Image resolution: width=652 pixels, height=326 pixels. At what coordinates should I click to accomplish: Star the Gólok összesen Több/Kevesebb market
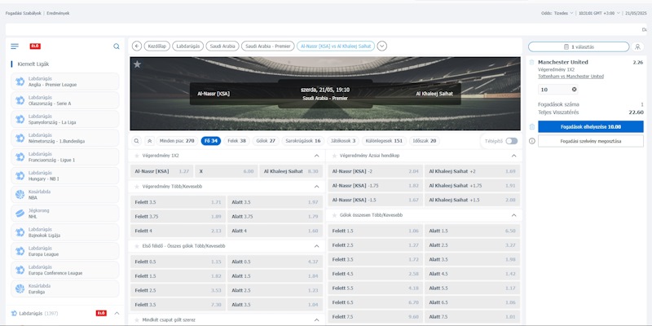pyautogui.click(x=334, y=215)
